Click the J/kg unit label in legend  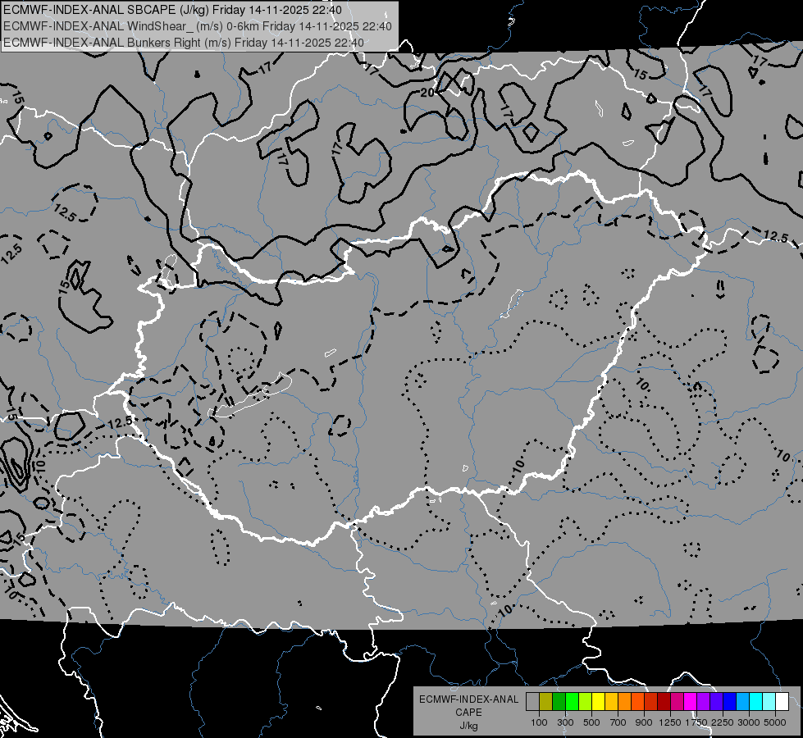(x=468, y=726)
